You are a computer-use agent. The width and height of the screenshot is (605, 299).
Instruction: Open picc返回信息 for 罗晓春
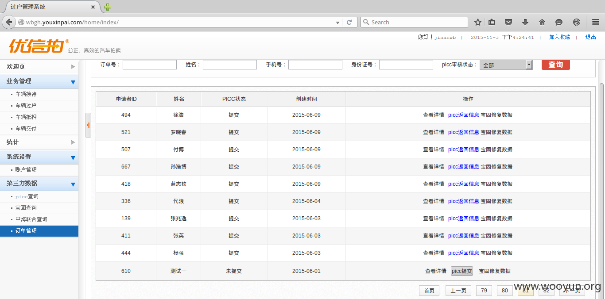[x=464, y=132]
